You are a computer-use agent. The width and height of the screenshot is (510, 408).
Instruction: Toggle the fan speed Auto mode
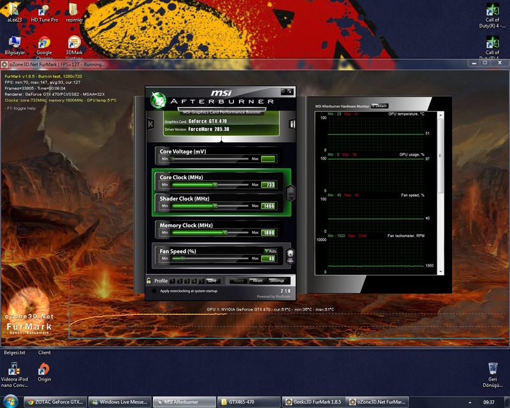270,251
